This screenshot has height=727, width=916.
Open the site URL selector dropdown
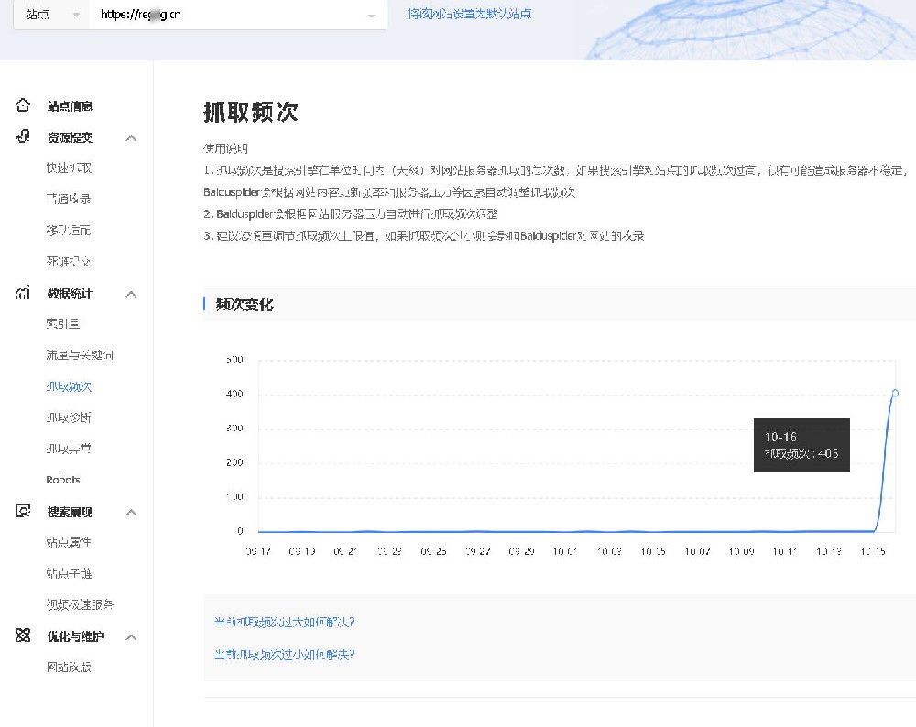click(x=370, y=16)
